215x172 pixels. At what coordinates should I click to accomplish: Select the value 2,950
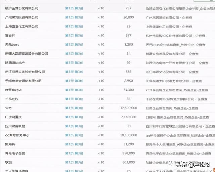pos(128,81)
